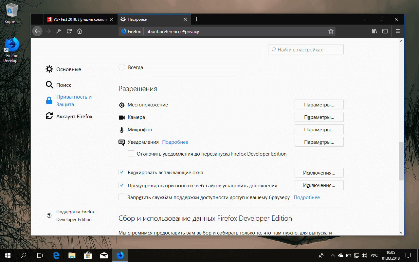Viewport: 419px width, 262px height.
Task: Open a new tab with the plus button
Action: [196, 19]
